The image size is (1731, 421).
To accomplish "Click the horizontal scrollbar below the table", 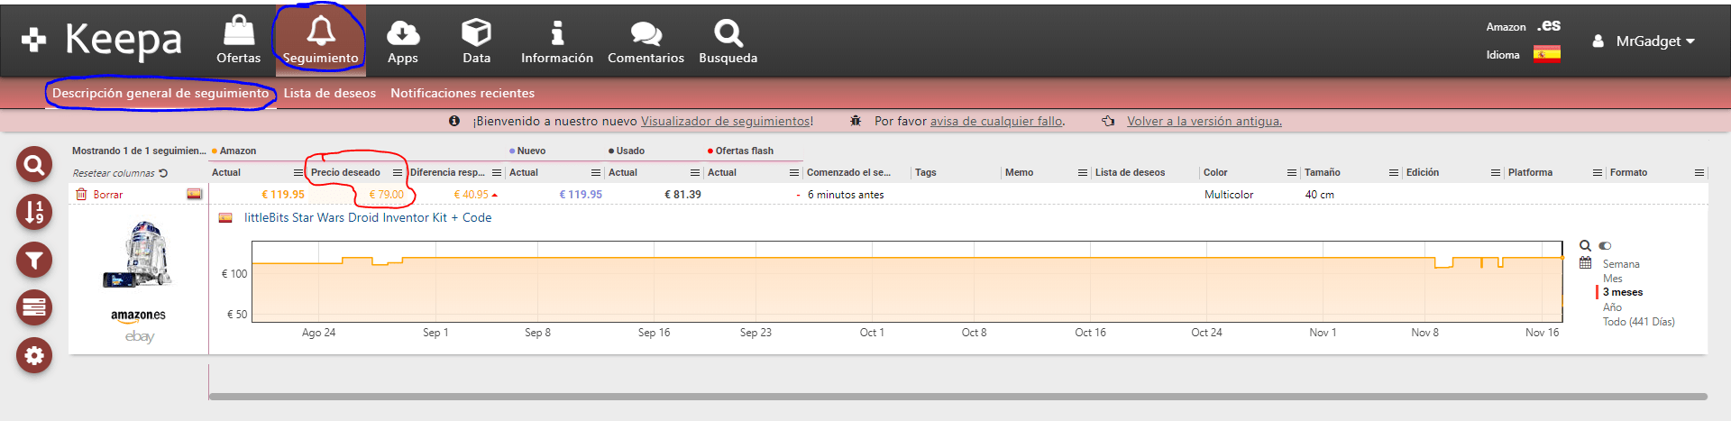I will pyautogui.click(x=957, y=396).
